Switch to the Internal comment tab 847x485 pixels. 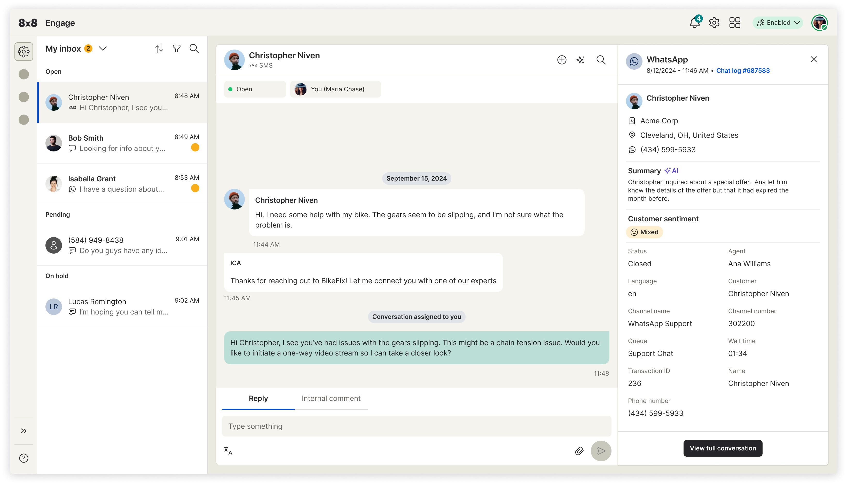tap(331, 398)
